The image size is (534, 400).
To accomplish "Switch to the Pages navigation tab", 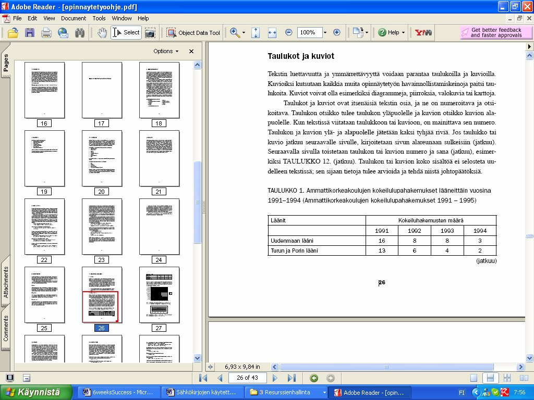I will [6, 61].
